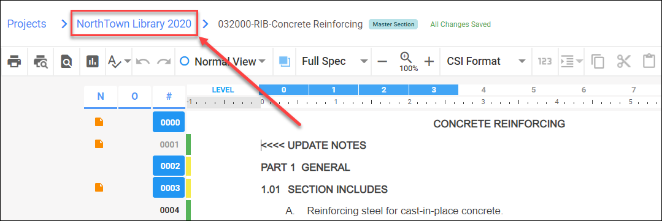
Task: Click the Master Section badge
Action: [x=393, y=24]
